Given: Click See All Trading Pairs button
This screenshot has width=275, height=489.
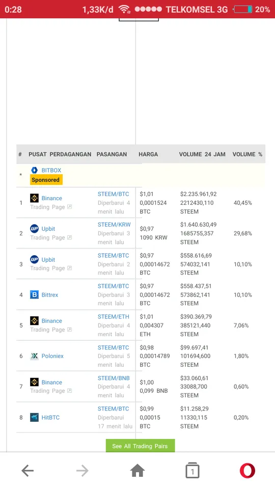Looking at the screenshot, I should (x=141, y=446).
